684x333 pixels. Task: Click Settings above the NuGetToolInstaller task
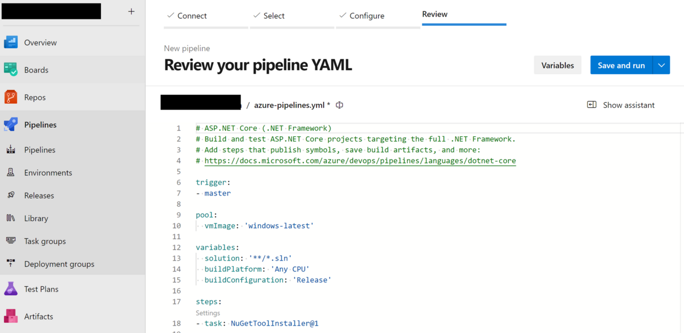[x=208, y=313]
